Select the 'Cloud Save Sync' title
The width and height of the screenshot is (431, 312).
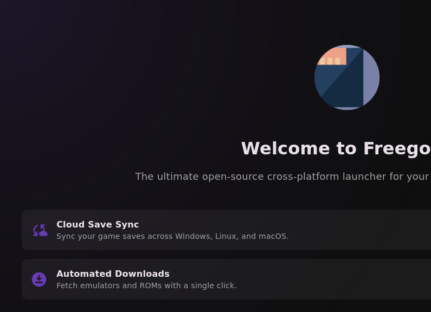pyautogui.click(x=98, y=224)
